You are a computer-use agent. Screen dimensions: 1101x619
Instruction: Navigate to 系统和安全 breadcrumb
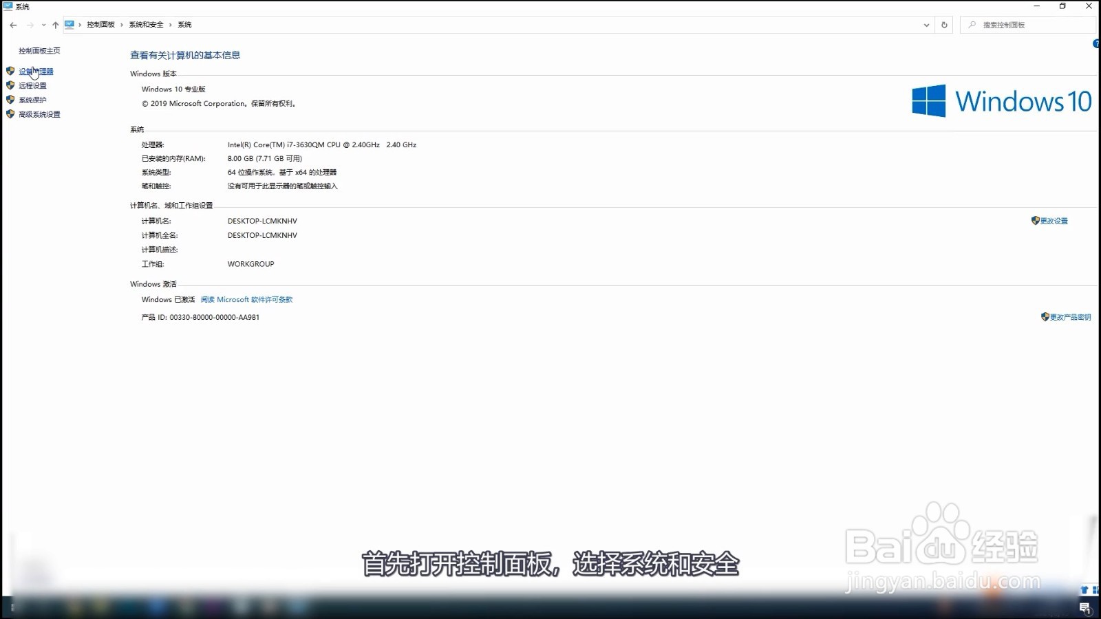point(146,25)
